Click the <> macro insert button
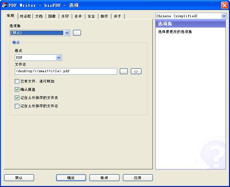The height and width of the screenshot is (187, 230). (136, 71)
